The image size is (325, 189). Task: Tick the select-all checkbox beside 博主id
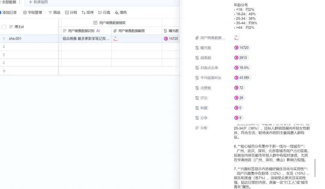[x=4, y=27]
